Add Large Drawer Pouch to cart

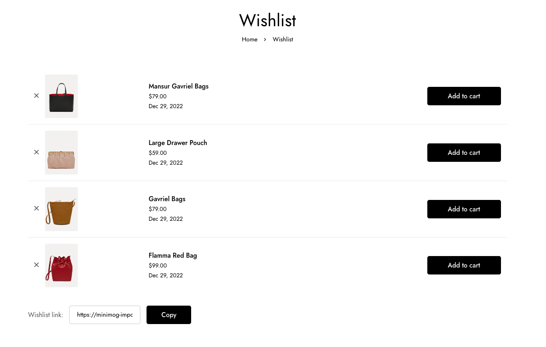point(464,152)
